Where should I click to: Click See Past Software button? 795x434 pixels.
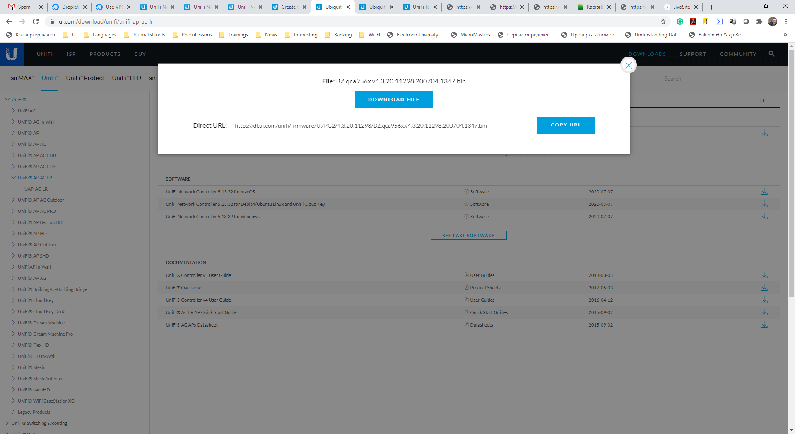click(469, 236)
